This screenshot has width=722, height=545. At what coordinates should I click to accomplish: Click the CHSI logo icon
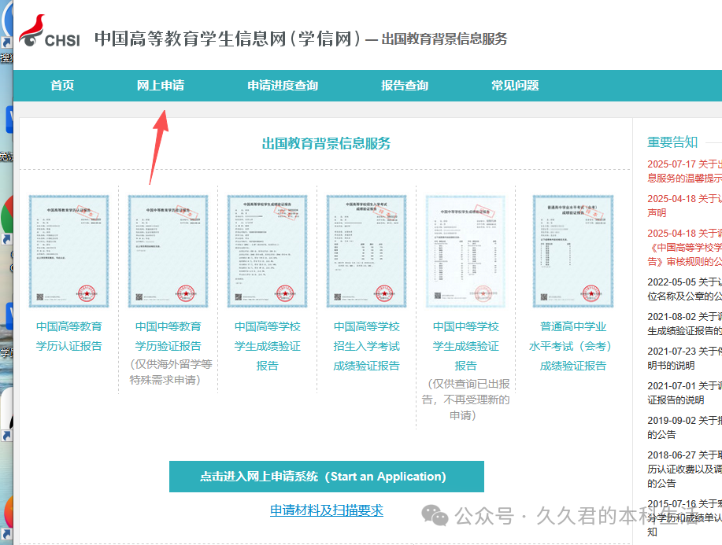pos(49,31)
